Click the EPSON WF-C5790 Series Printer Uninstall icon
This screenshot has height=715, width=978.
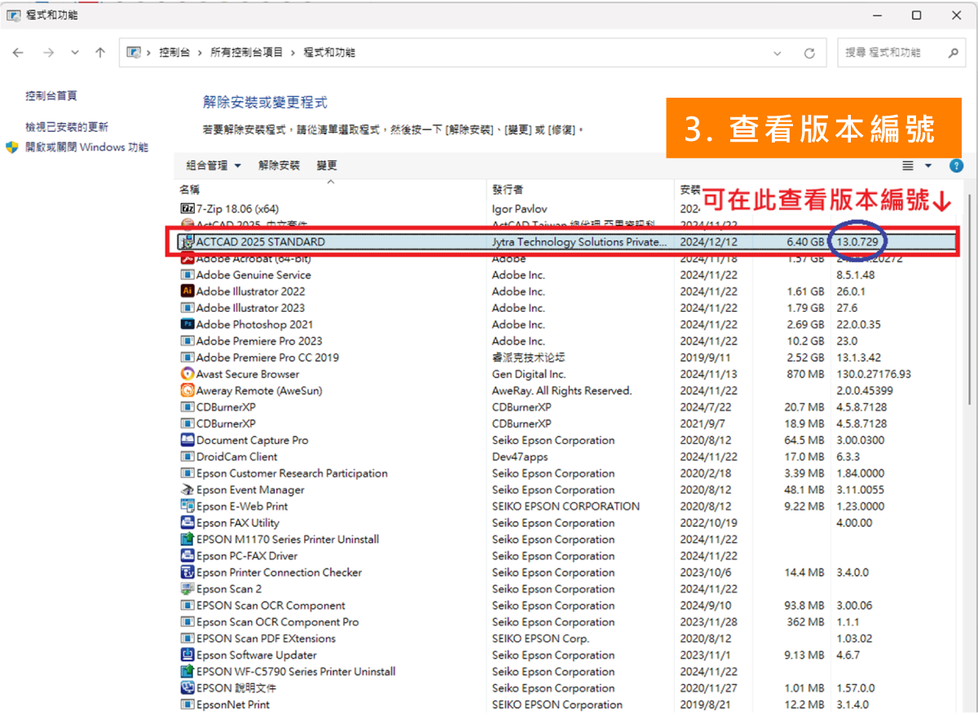click(187, 672)
